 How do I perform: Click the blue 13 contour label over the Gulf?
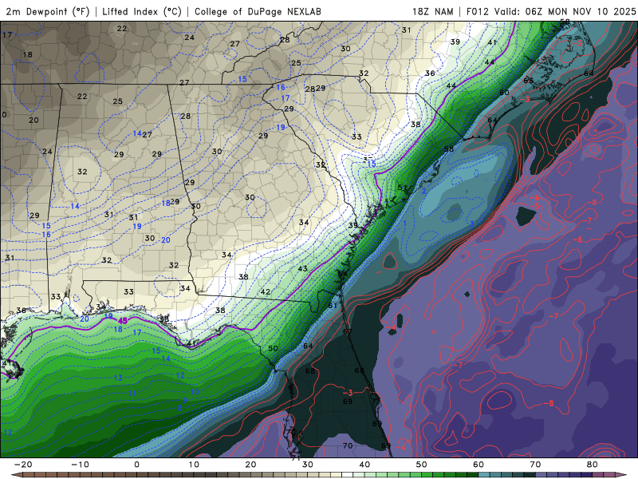click(118, 378)
